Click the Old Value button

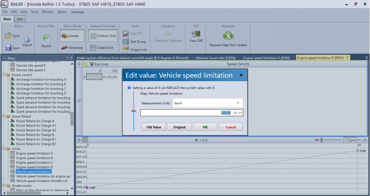coord(154,127)
